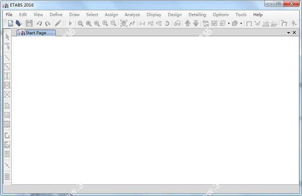Image resolution: width=302 pixels, height=196 pixels.
Task: Click the pencil refresh/edit toolbar icon
Action: tap(58, 23)
